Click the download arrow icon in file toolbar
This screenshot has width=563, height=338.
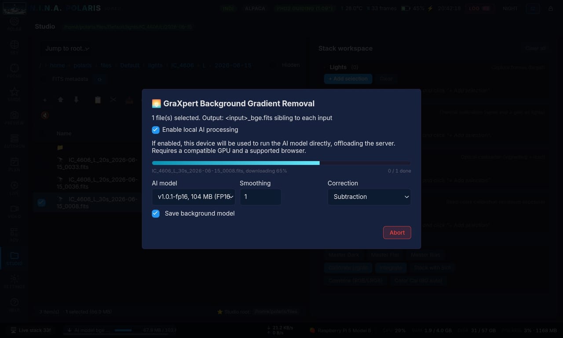pos(77,100)
